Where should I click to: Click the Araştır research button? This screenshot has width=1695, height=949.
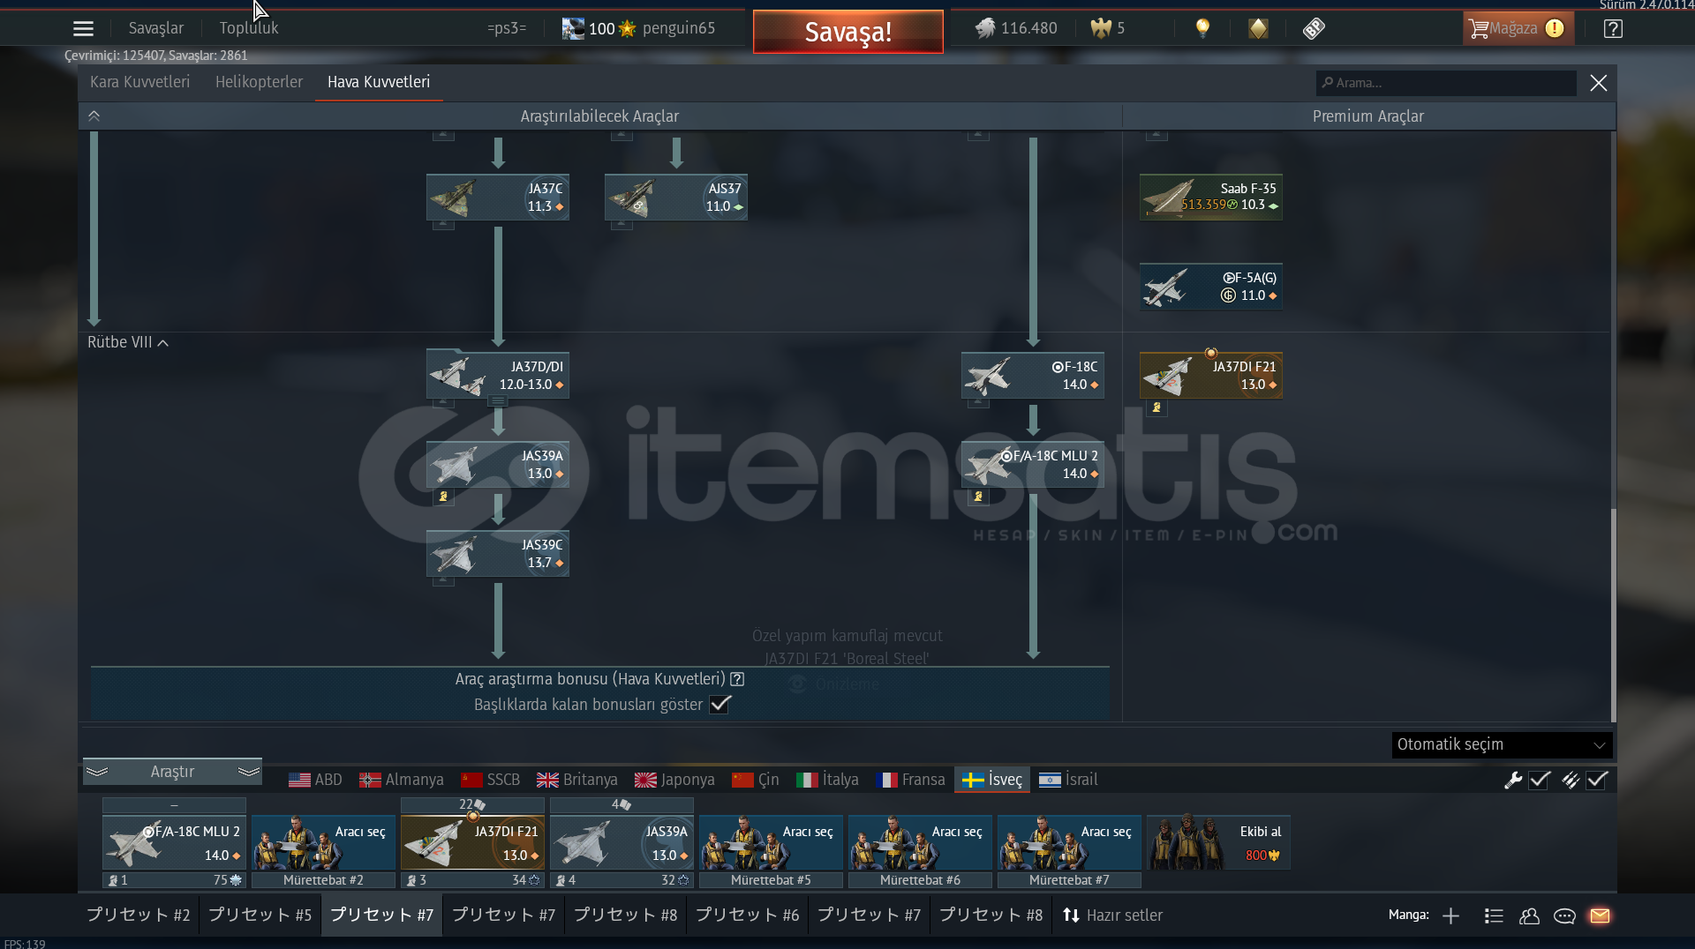[172, 772]
